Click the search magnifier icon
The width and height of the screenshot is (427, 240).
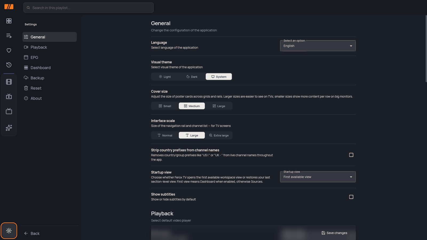(28, 8)
